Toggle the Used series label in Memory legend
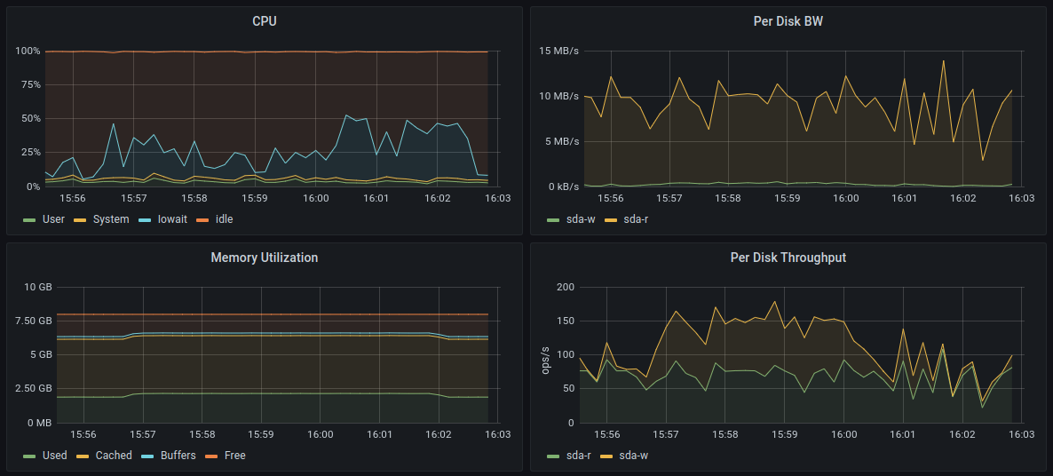 click(54, 456)
